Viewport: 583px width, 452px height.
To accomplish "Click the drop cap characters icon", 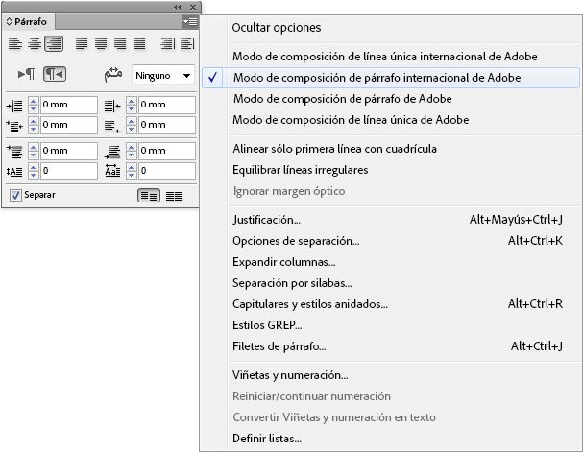I will point(112,172).
